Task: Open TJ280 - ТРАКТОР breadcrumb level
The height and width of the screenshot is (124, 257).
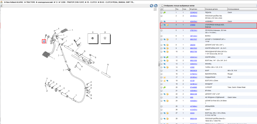Action: coord(72,3)
